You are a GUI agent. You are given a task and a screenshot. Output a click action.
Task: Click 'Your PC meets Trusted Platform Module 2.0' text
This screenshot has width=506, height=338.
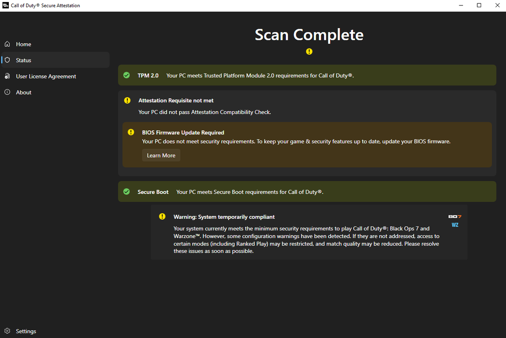[260, 75]
